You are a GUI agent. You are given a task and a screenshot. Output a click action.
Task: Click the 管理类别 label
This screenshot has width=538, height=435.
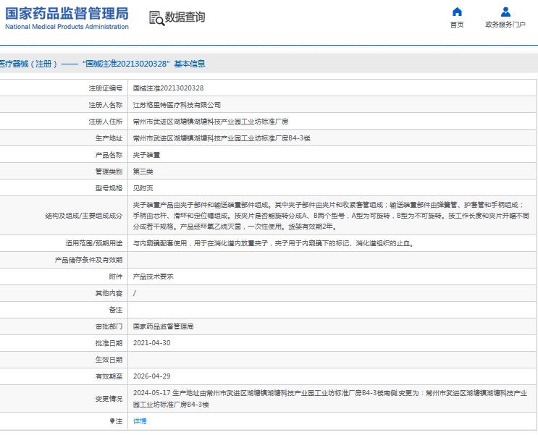(109, 172)
